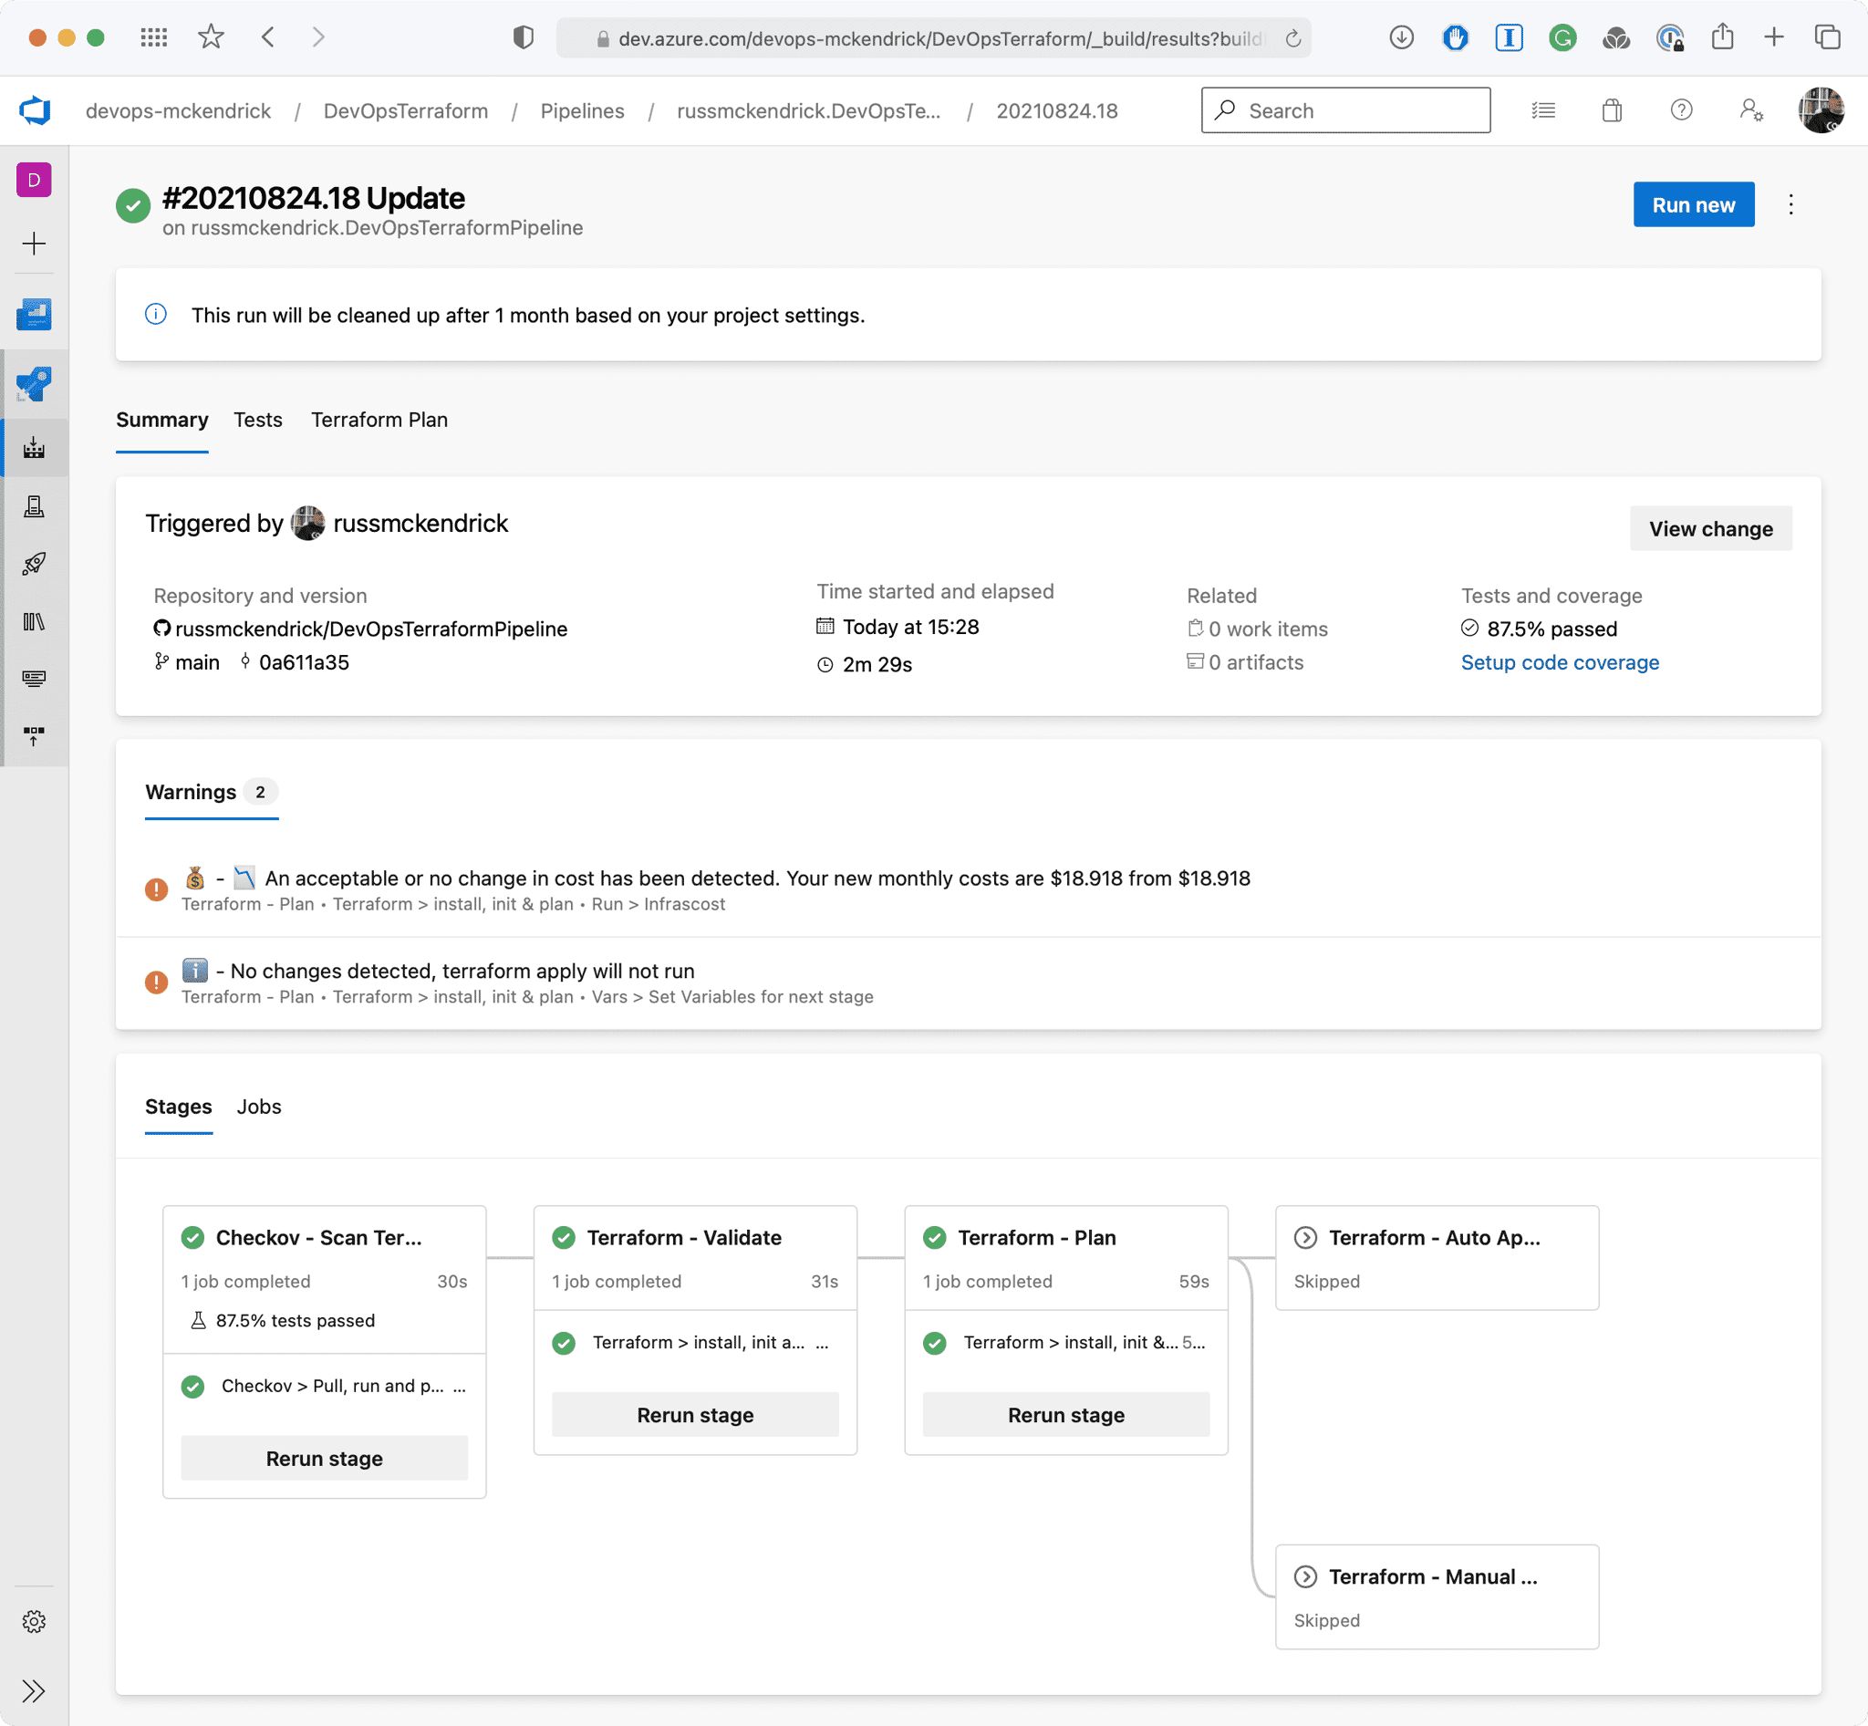Click Setup code coverage link
This screenshot has height=1726, width=1868.
pos(1560,662)
